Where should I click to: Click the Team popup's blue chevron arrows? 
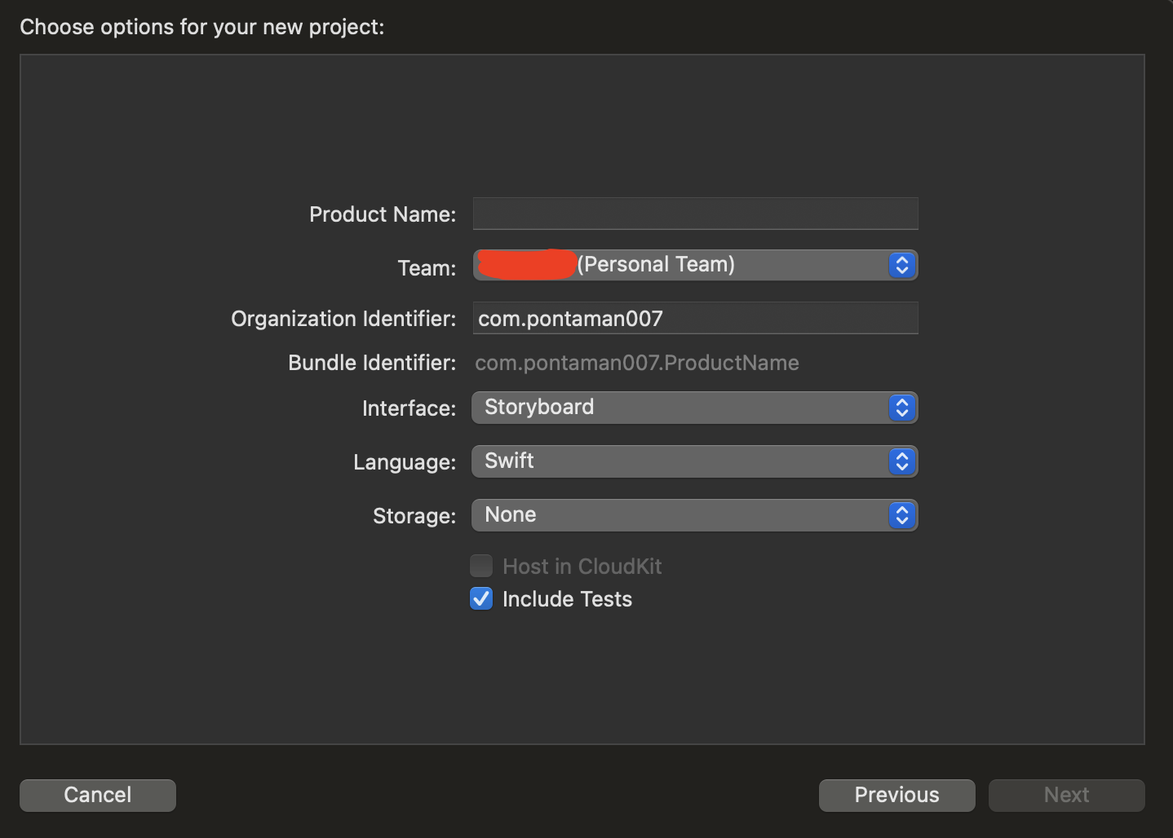click(x=901, y=265)
